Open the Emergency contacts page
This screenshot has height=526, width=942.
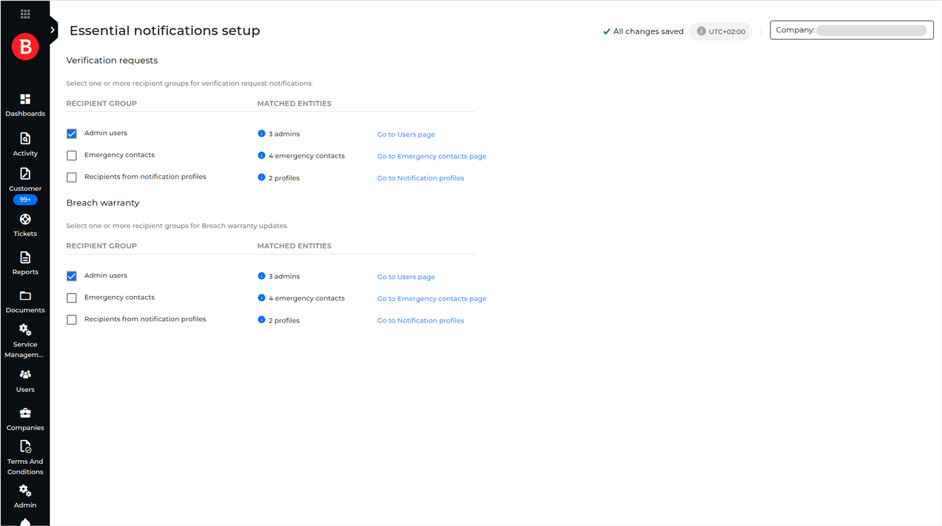432,156
